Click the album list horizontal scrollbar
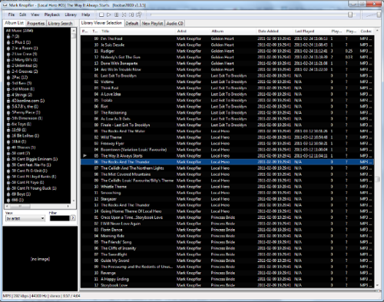 [38, 206]
